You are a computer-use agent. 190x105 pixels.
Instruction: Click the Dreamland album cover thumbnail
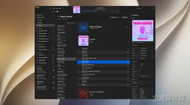click(83, 41)
